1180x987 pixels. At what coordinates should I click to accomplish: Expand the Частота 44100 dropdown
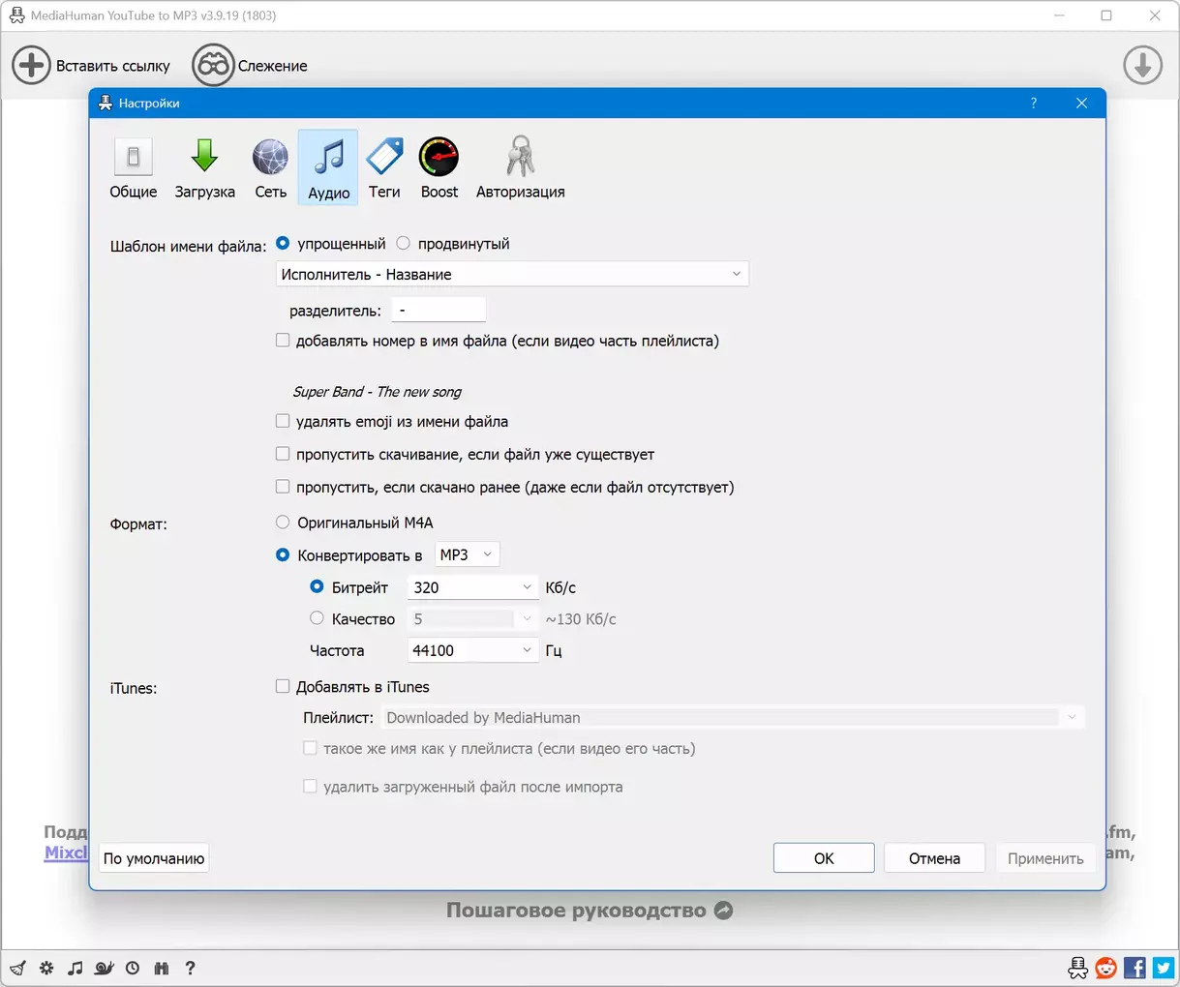click(471, 650)
